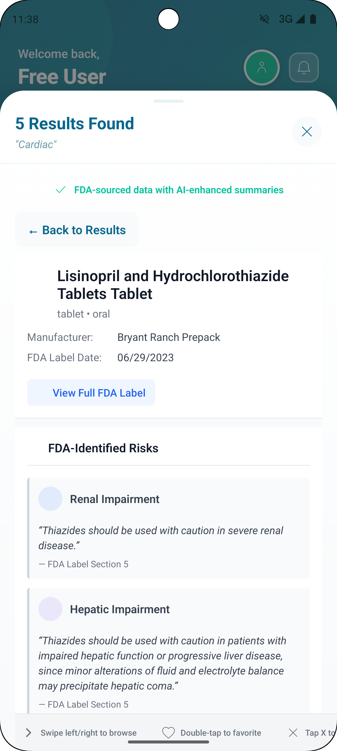
Task: Close the results sheet with X
Action: point(307,132)
